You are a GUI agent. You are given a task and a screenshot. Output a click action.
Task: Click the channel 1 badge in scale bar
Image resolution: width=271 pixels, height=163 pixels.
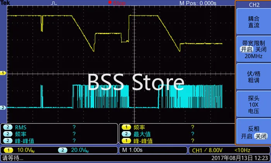click(x=9, y=150)
